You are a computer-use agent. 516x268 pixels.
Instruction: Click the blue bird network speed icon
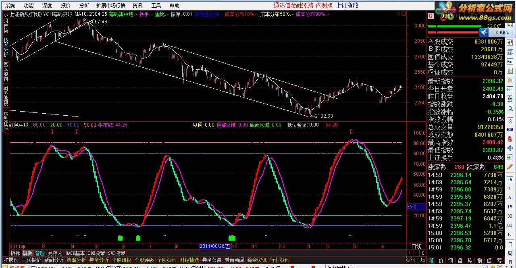click(x=484, y=32)
